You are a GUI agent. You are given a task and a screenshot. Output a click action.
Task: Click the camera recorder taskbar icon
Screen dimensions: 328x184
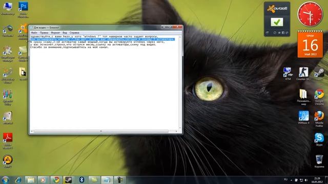click(120, 180)
